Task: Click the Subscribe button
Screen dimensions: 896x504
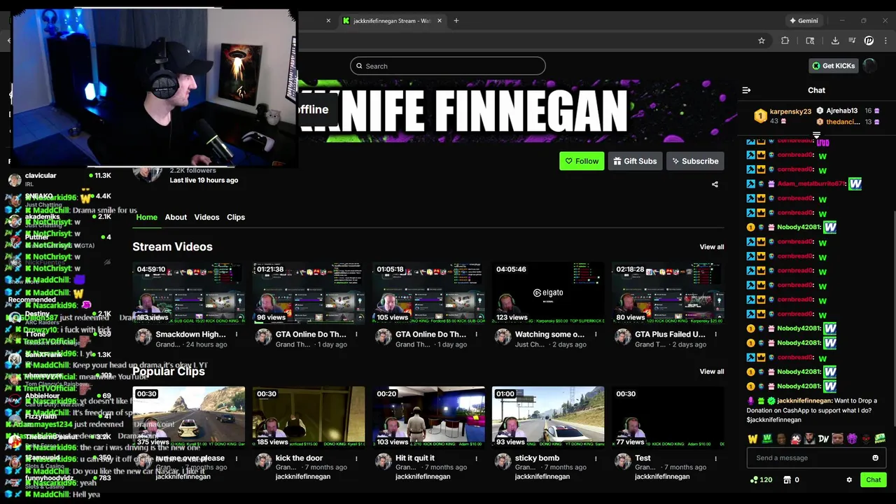Action: (695, 161)
